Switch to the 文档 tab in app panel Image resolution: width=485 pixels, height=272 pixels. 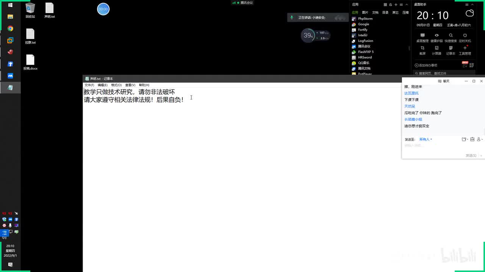[375, 12]
